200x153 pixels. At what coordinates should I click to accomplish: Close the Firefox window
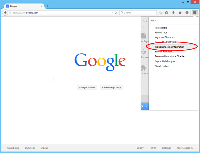(195, 2)
